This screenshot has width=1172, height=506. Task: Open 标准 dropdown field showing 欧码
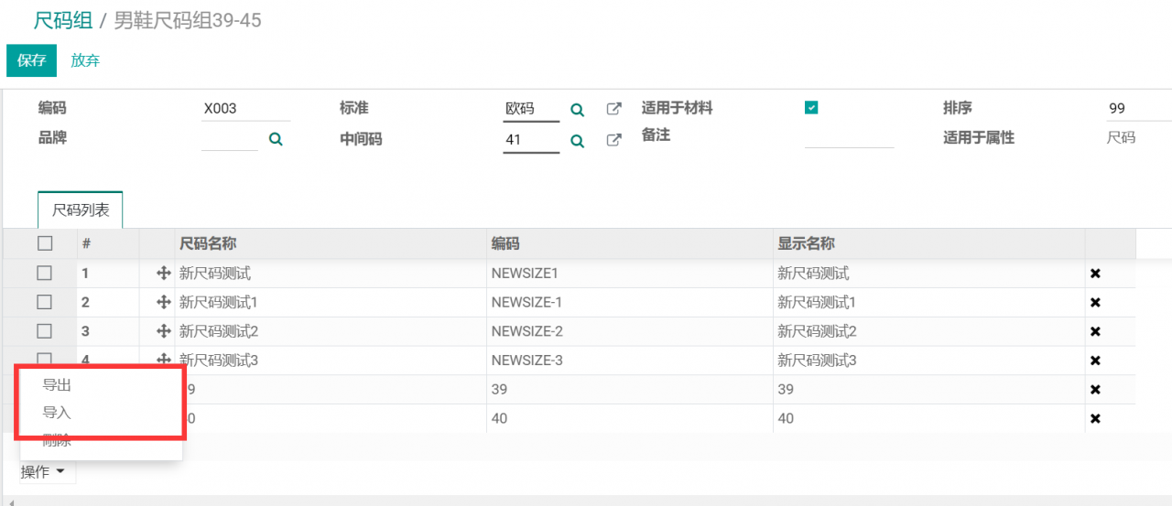(530, 109)
